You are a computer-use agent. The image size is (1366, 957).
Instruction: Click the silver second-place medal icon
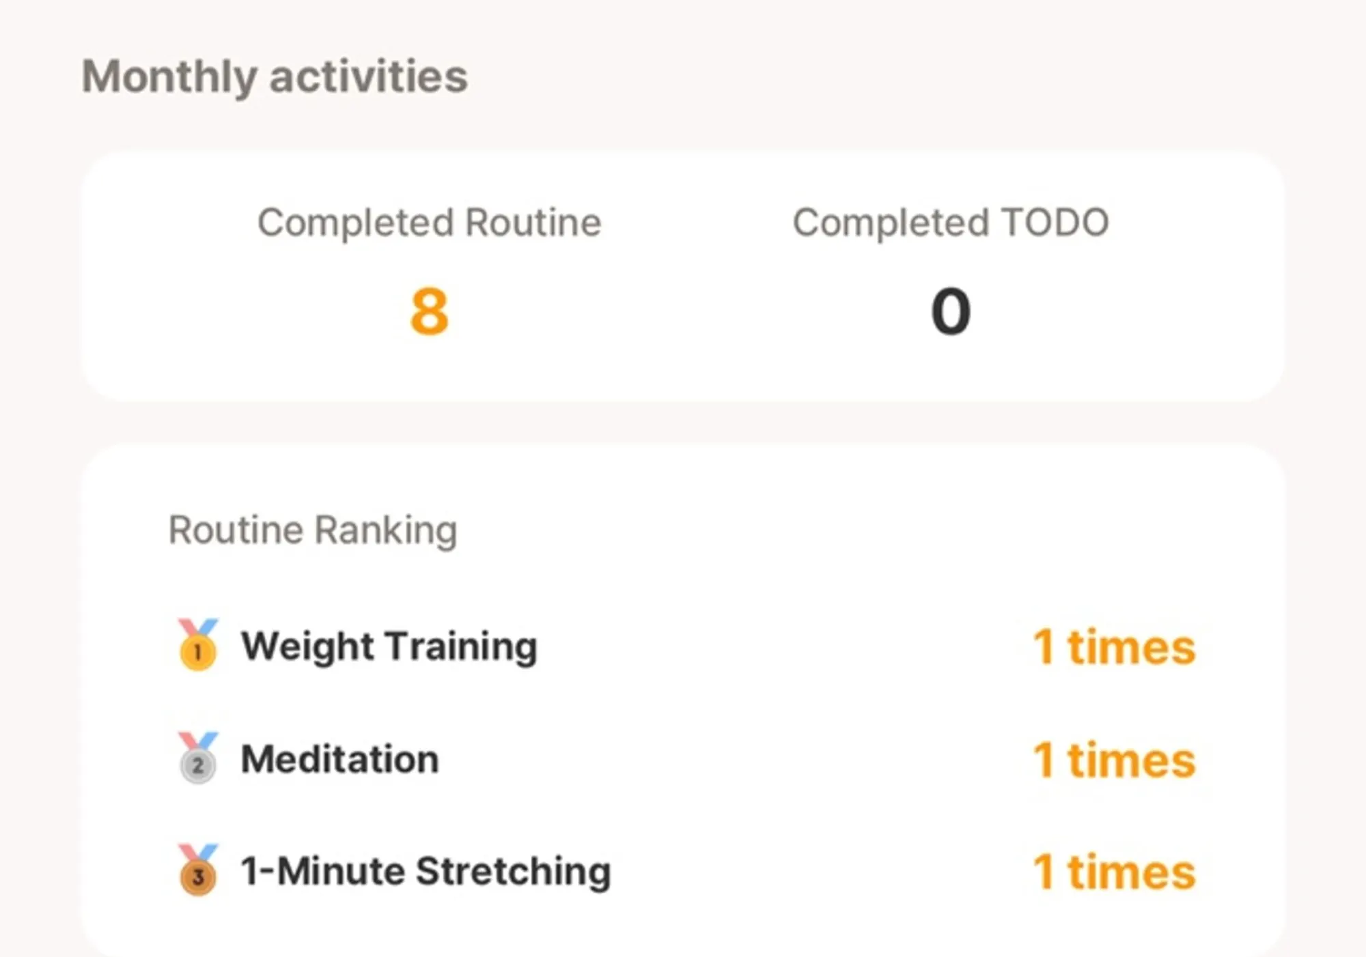(197, 758)
